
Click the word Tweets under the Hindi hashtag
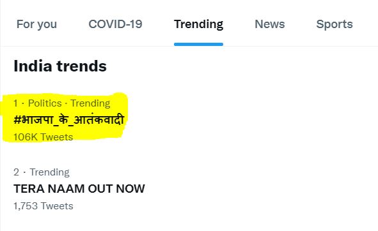[57, 137]
